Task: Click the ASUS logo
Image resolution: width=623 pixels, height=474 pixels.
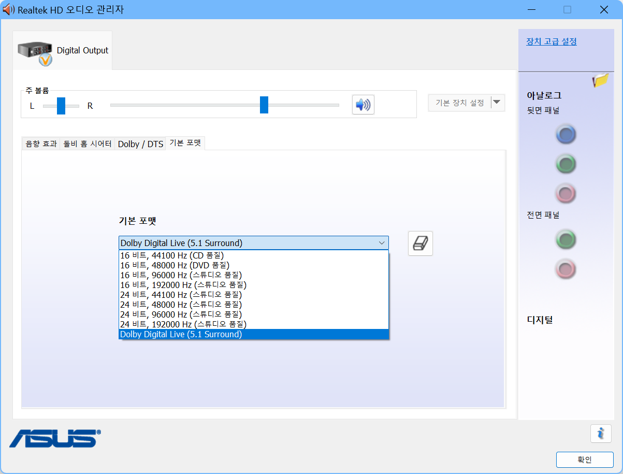Action: click(55, 438)
